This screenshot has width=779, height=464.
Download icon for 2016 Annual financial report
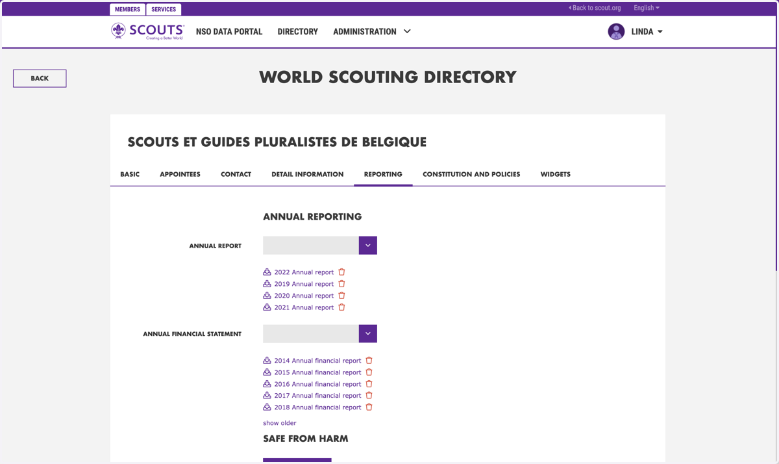267,384
